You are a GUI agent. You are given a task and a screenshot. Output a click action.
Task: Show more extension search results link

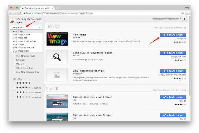pyautogui.click(x=169, y=28)
